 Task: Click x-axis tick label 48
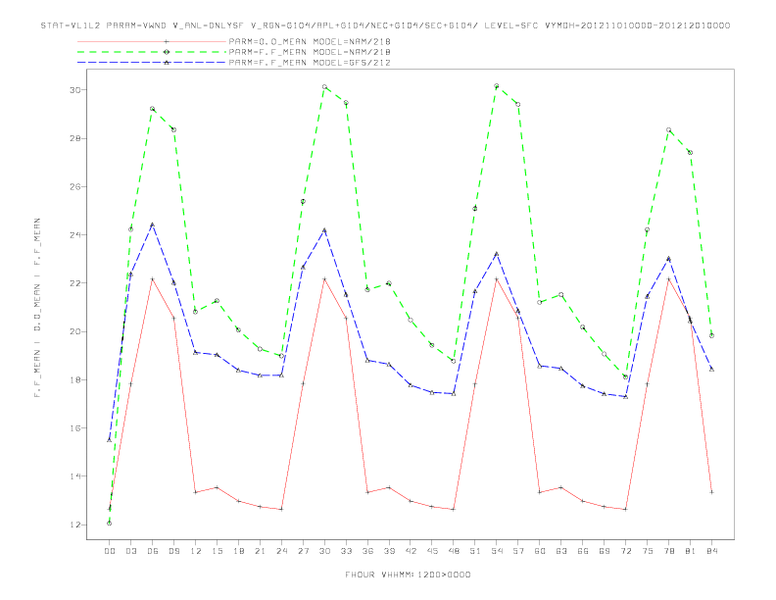(x=454, y=551)
